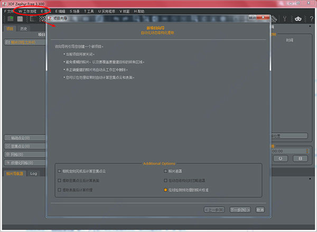Click the Zephyr logo in dialog title bar
The width and height of the screenshot is (317, 232).
(x=50, y=18)
